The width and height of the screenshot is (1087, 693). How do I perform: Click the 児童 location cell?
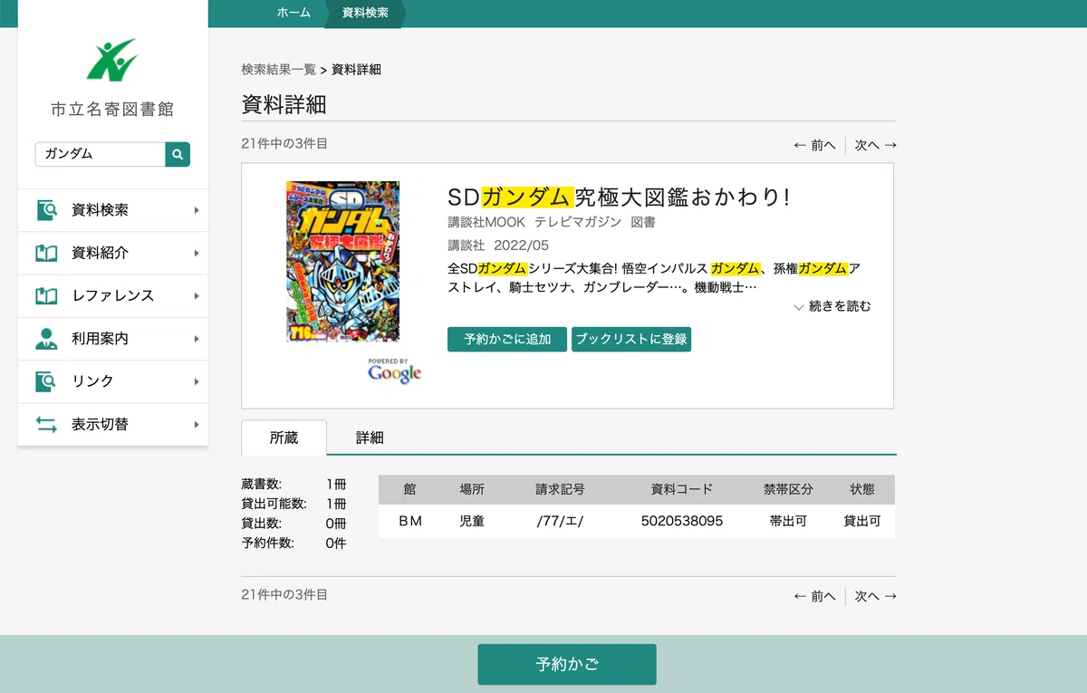click(472, 522)
